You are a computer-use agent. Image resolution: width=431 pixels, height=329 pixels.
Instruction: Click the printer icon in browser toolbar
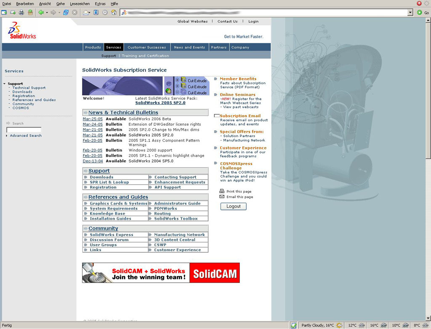21,12
